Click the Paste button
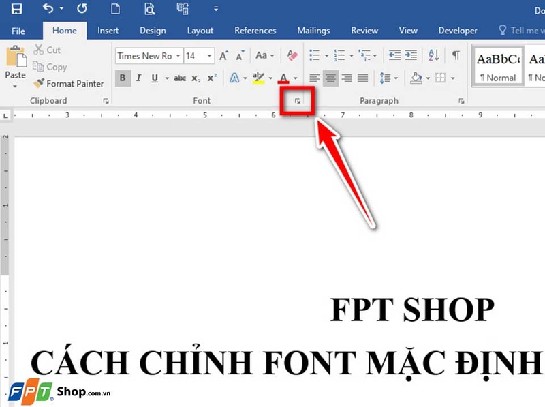This screenshot has height=407, width=545. pos(16,62)
